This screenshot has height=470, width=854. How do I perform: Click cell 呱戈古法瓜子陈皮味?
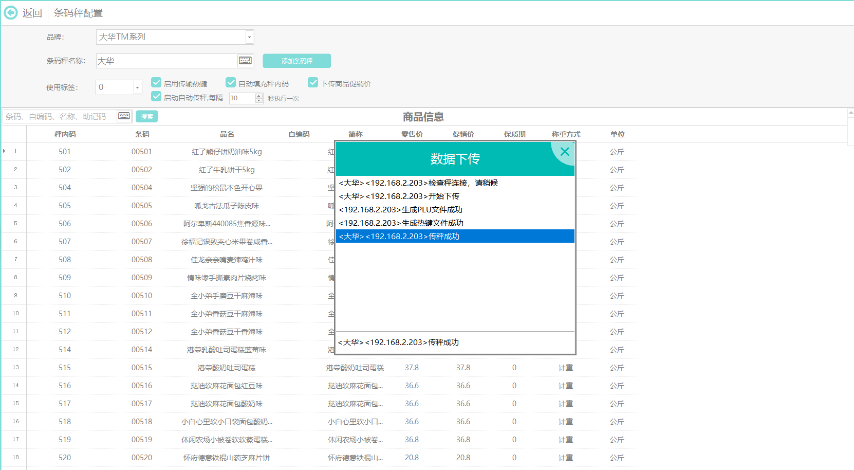point(227,206)
